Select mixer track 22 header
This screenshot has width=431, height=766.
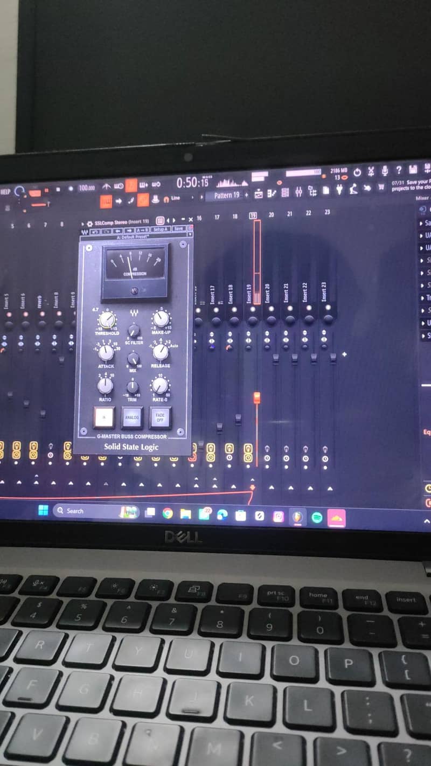point(308,213)
